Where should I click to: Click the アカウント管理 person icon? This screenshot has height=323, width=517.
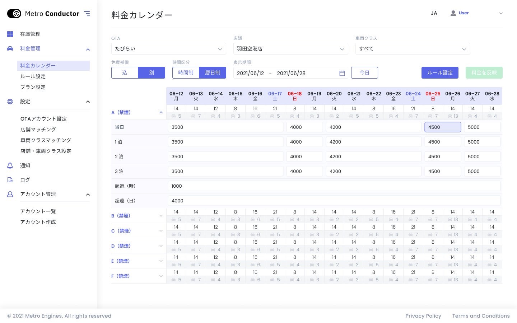pyautogui.click(x=10, y=194)
